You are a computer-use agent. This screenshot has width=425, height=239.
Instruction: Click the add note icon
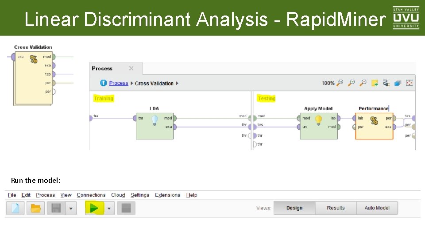[375, 83]
